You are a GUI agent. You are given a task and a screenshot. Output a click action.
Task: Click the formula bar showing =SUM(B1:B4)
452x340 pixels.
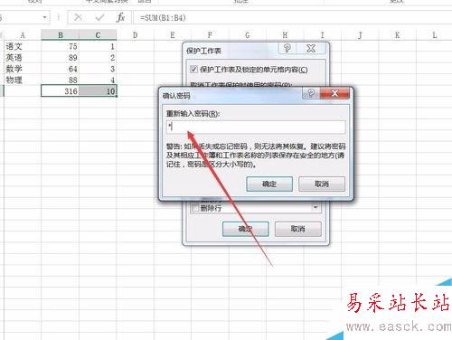pyautogui.click(x=292, y=17)
